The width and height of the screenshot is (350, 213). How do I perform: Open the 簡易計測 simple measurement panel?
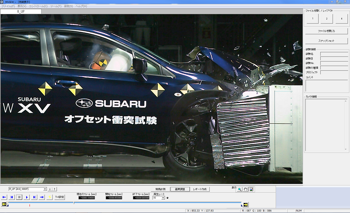click(x=160, y=189)
